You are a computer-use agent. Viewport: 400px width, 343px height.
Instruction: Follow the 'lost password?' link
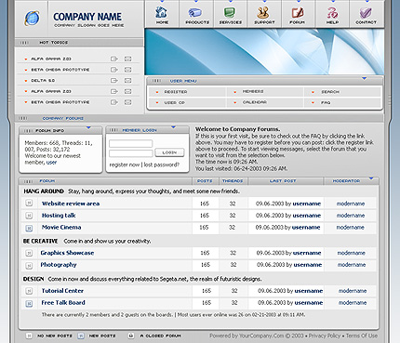[162, 165]
